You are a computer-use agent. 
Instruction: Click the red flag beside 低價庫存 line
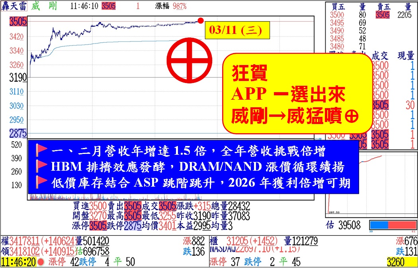(x=42, y=182)
